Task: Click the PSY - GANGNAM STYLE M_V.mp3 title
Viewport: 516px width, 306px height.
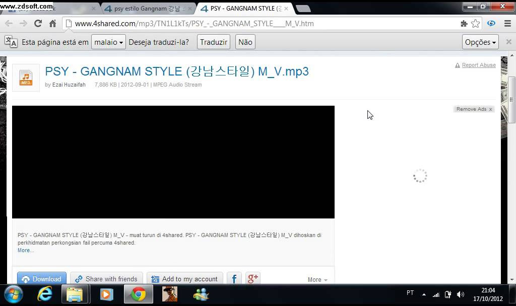Action: click(177, 71)
